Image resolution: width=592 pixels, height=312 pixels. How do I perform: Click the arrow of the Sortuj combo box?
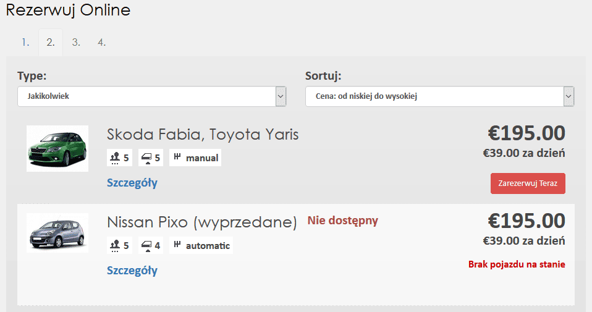(569, 96)
